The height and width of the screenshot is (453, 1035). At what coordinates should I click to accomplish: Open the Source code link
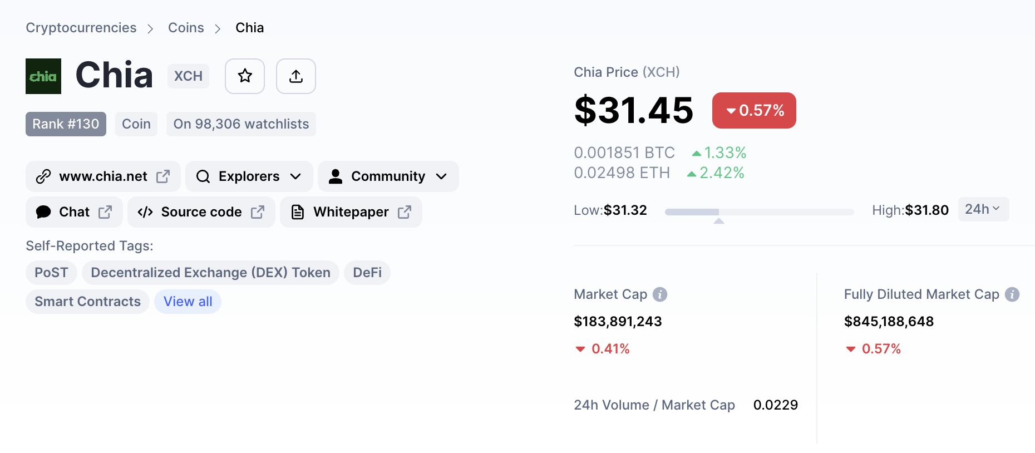tap(201, 212)
